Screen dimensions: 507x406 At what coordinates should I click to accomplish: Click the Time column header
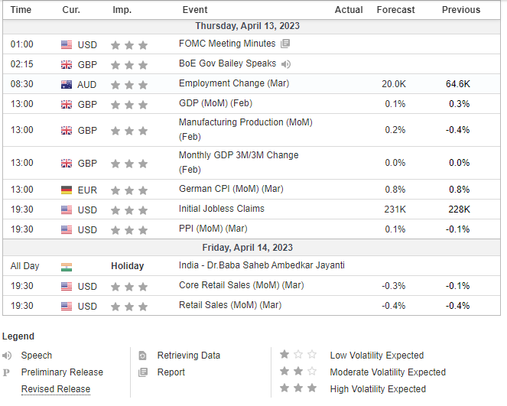click(x=21, y=10)
